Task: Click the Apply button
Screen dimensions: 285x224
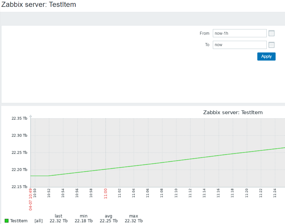Action: pos(266,56)
